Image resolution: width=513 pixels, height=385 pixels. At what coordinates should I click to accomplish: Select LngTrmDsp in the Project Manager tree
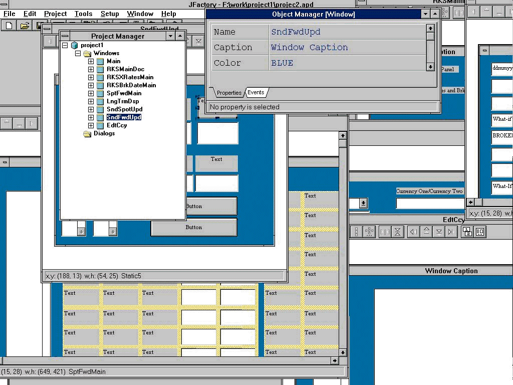click(x=123, y=101)
